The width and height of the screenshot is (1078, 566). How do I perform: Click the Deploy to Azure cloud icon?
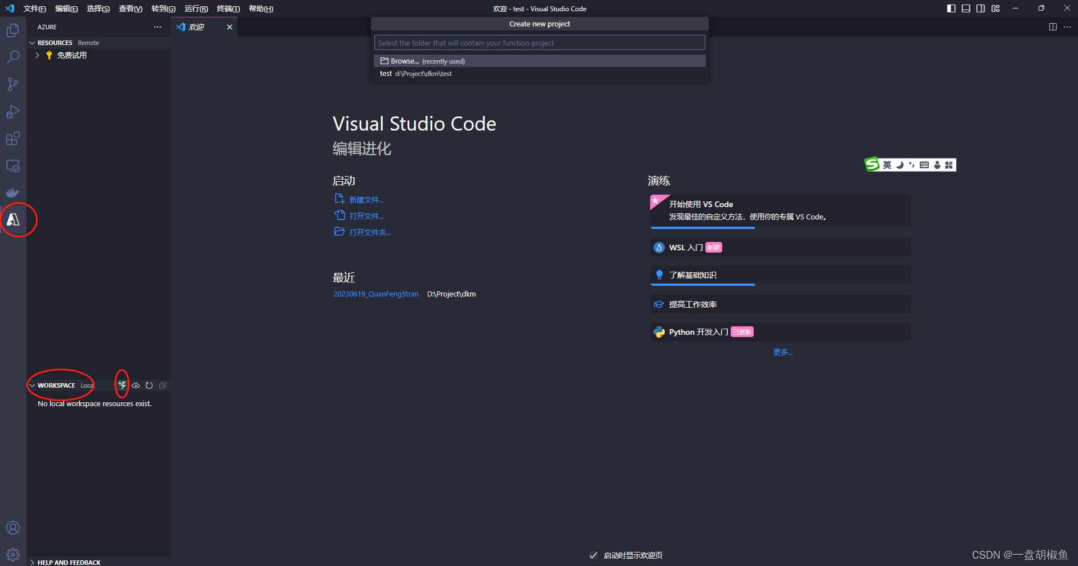pos(136,385)
